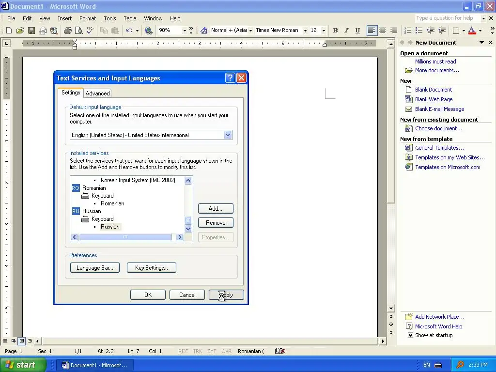Open the font color dropdown arrow
Image resolution: width=496 pixels, height=372 pixels.
pos(480,31)
